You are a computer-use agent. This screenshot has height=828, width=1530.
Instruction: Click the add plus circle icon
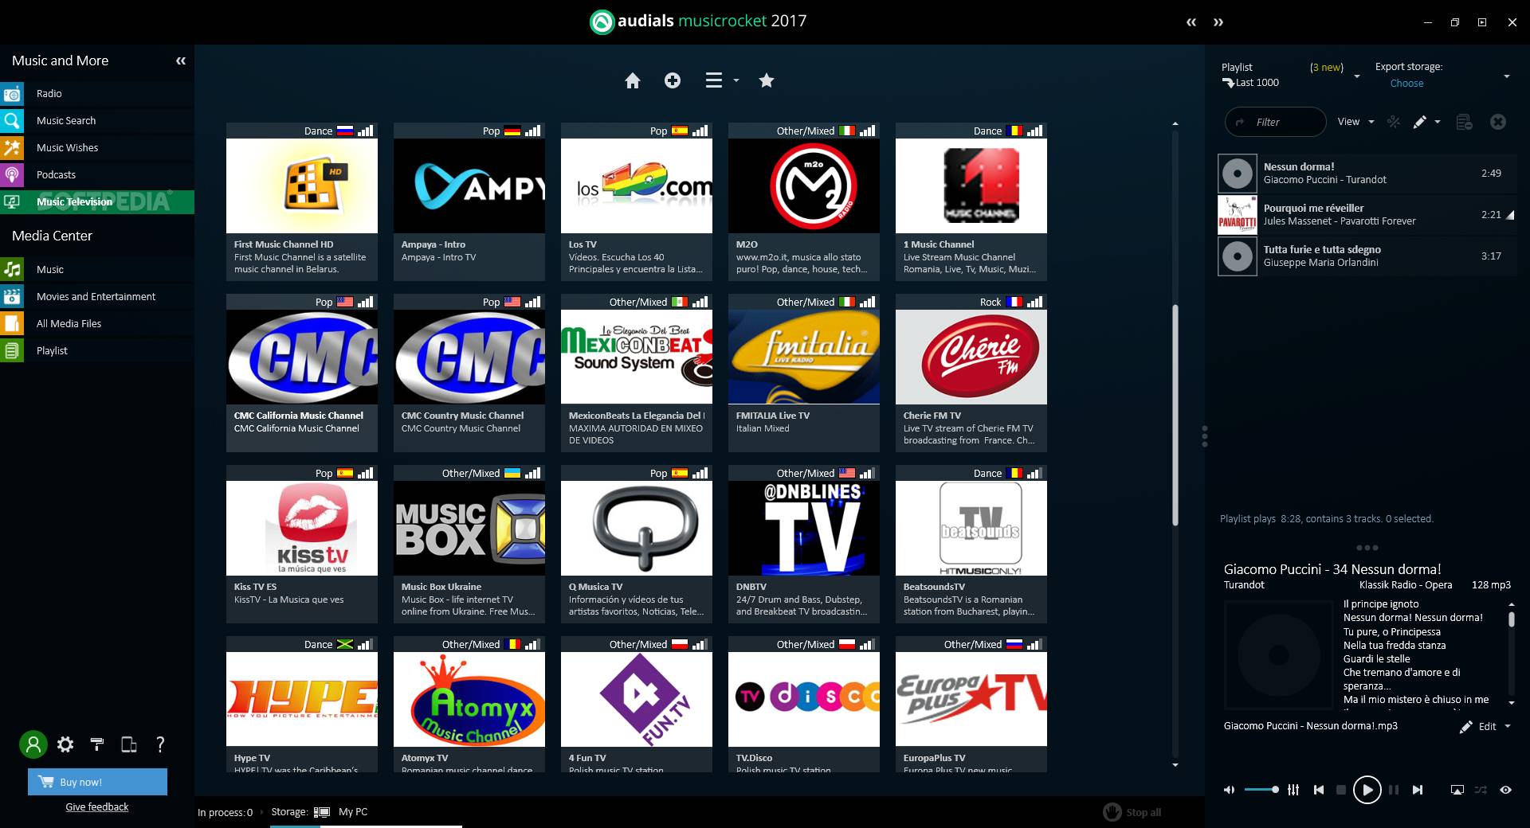(x=673, y=80)
